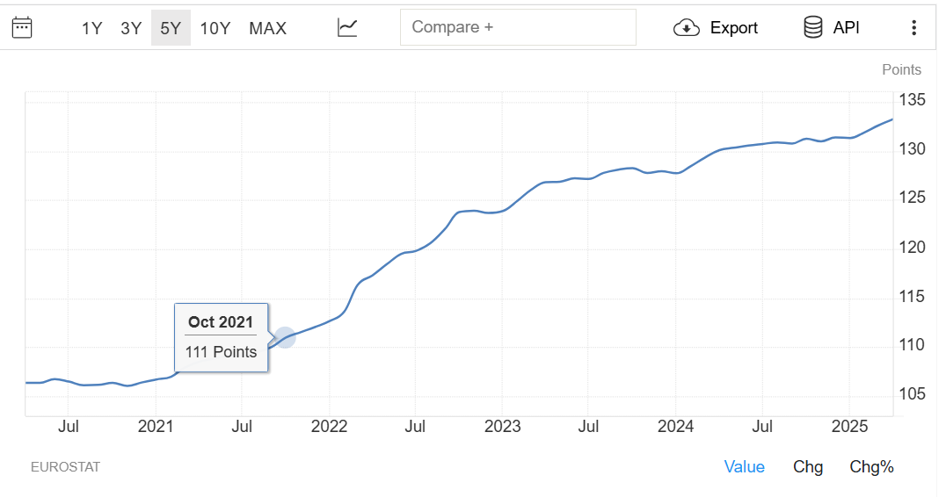Select the 3Y time range

click(x=131, y=28)
